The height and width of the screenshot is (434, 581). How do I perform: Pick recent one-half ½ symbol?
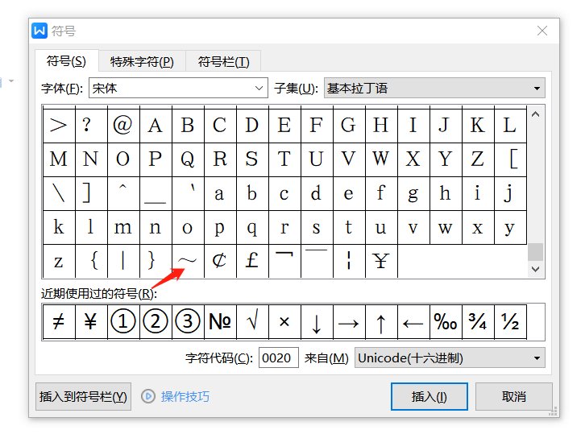(x=510, y=321)
